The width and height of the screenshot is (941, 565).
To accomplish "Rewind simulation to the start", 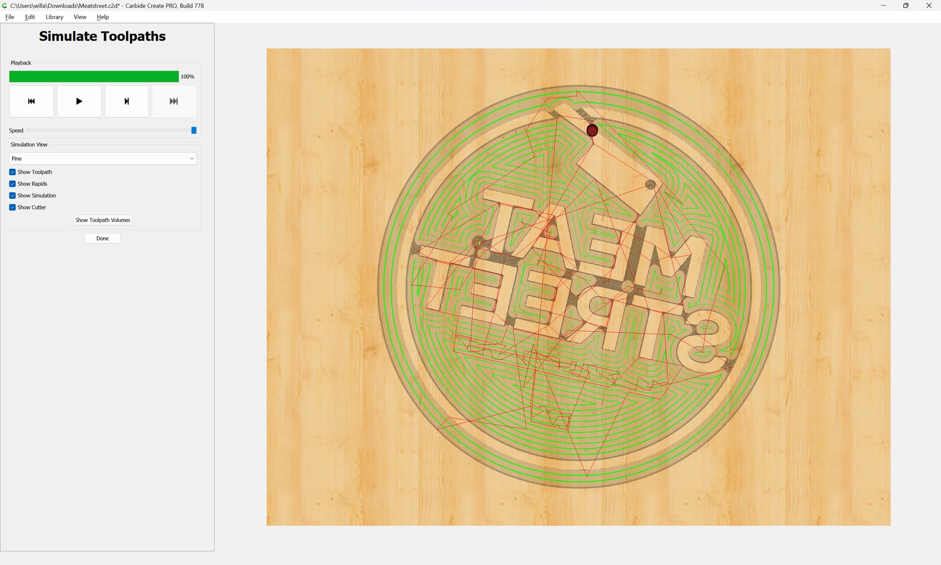I will pyautogui.click(x=31, y=102).
